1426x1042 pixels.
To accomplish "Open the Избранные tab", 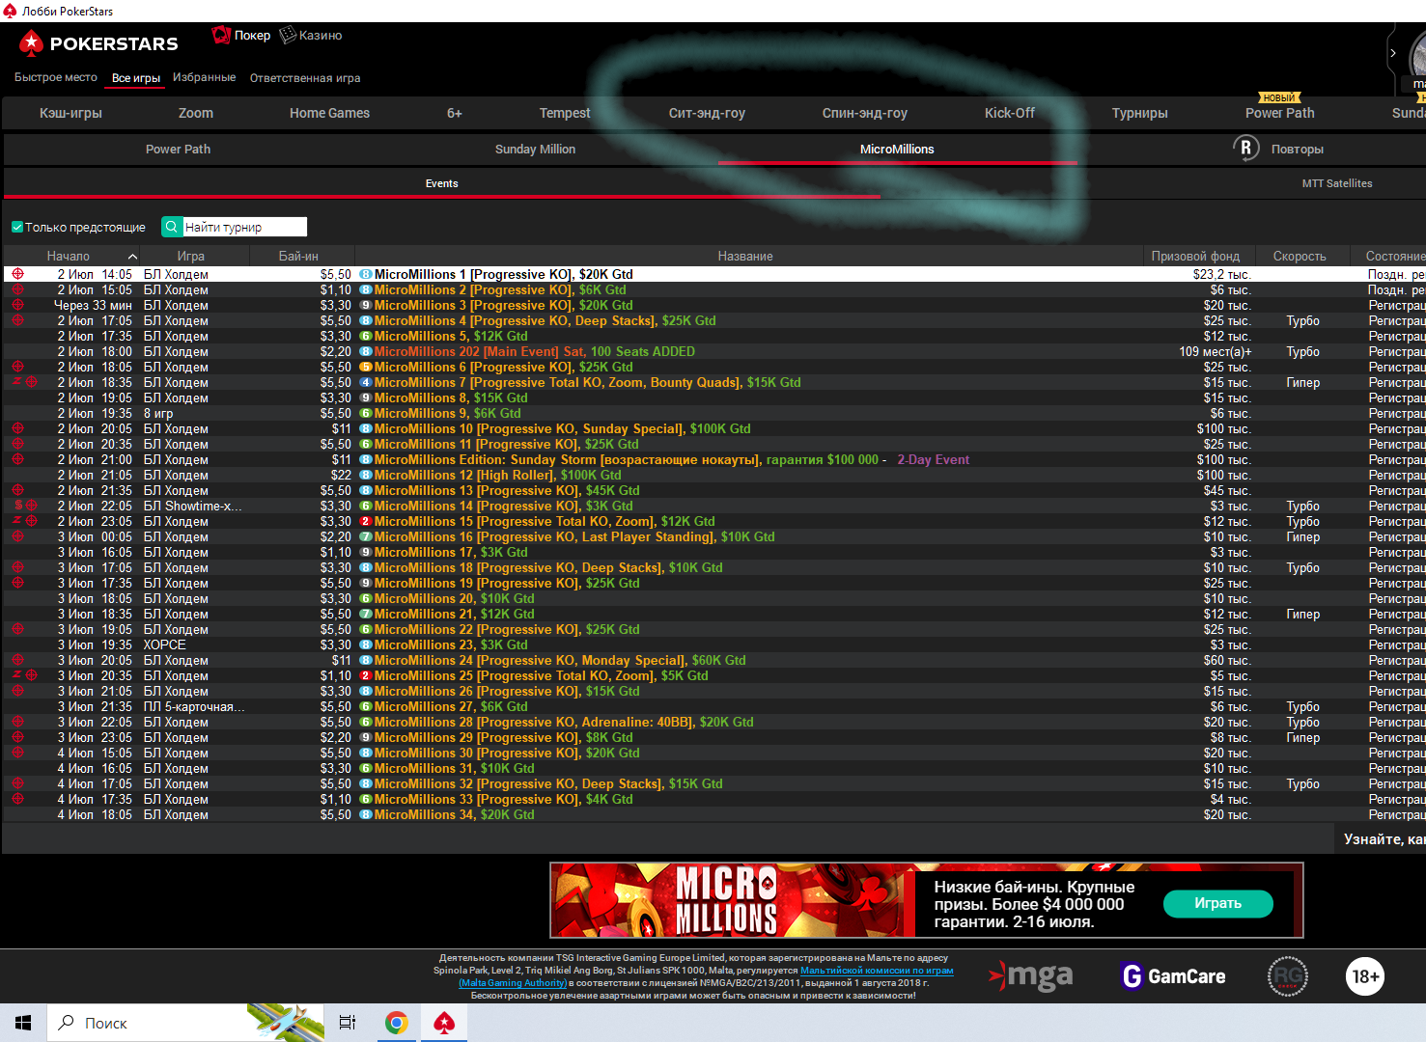I will (x=204, y=77).
